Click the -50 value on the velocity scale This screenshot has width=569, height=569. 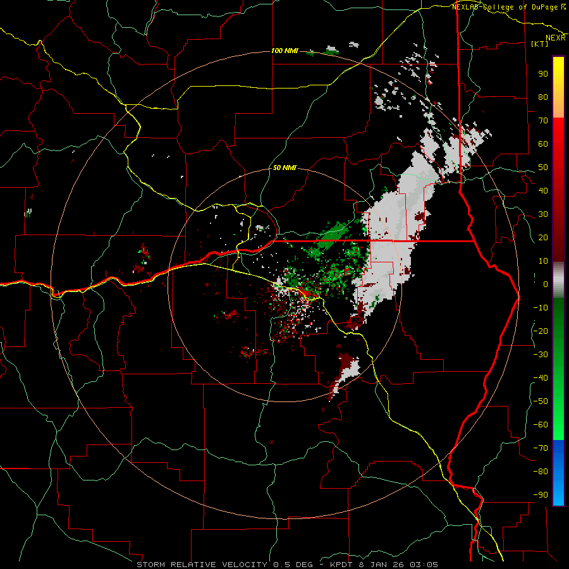pyautogui.click(x=541, y=401)
